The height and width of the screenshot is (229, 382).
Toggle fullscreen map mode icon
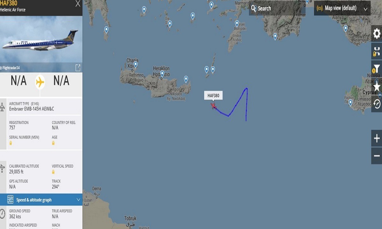tap(377, 51)
